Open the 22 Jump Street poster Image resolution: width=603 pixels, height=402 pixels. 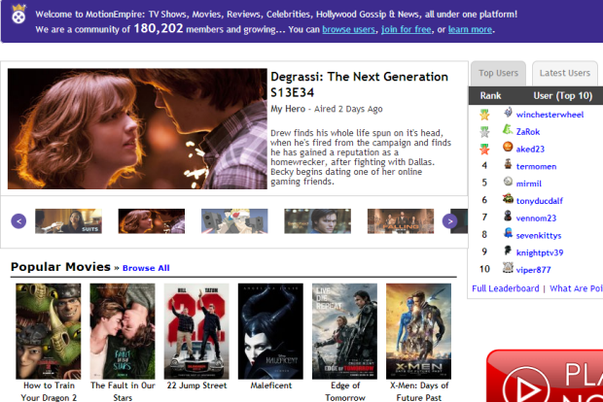[196, 331]
